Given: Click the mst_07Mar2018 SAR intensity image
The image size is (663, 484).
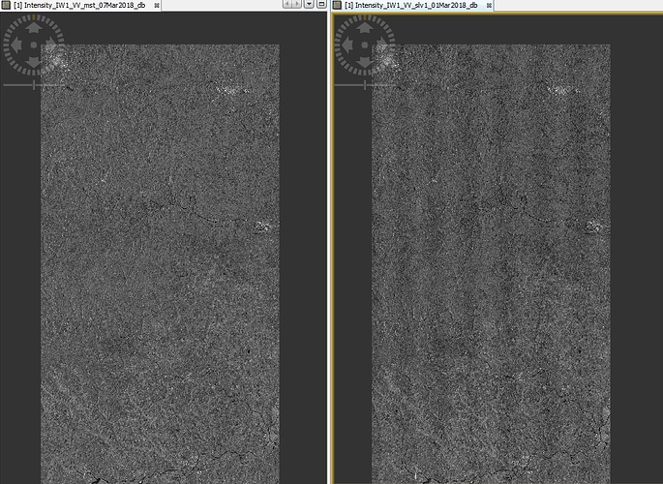Looking at the screenshot, I should click(x=160, y=264).
